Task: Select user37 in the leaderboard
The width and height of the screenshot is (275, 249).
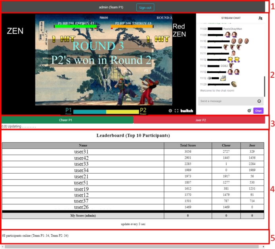Action: click(x=81, y=201)
